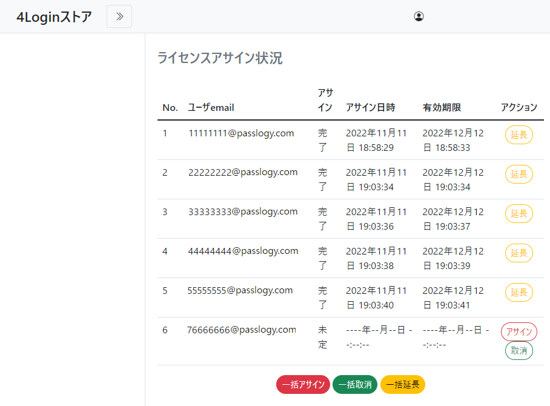Screen dimensions: 550x406
Task: Click the 有効期限 column header
Action: (x=442, y=107)
